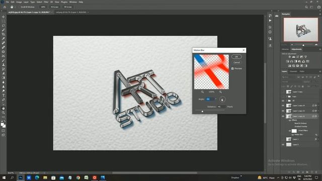Click zoom out magnifier in Motion Blur preview
This screenshot has height=181, width=322.
(x=202, y=92)
